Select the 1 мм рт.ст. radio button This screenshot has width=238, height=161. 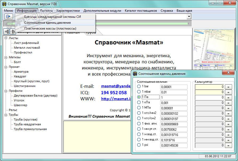(139, 129)
